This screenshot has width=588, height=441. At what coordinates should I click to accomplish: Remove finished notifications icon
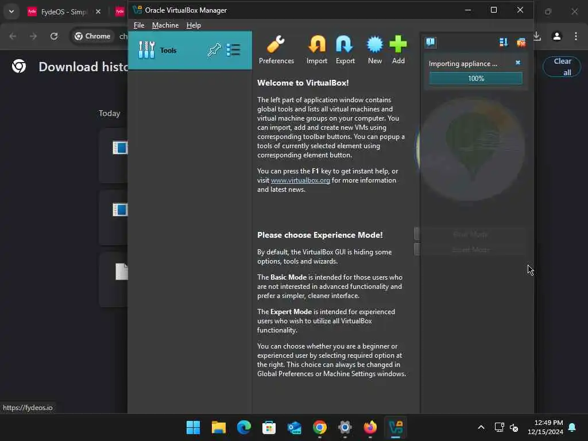point(521,42)
